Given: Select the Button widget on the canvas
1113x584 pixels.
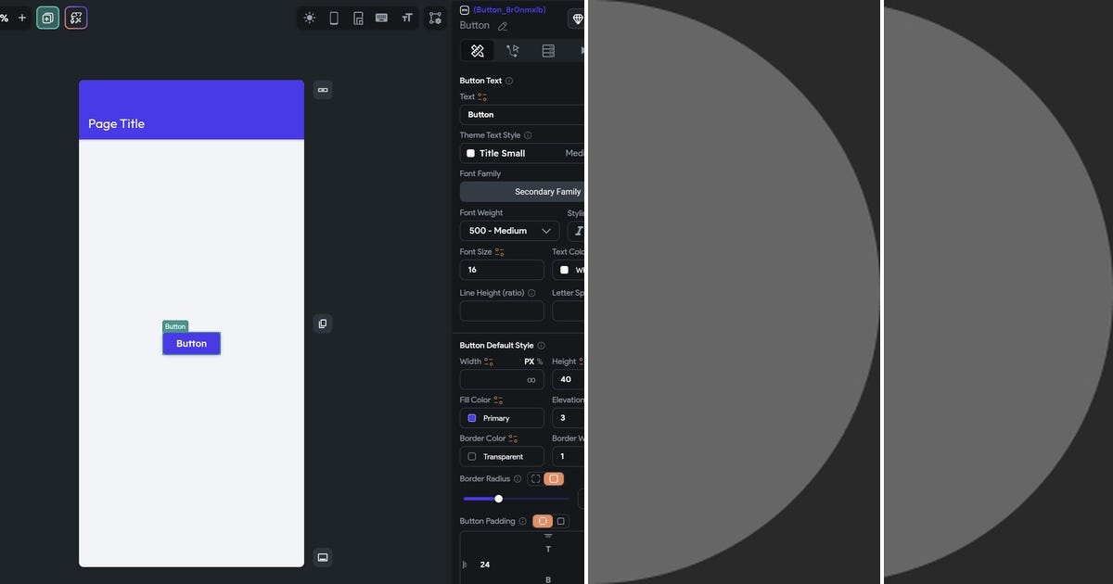Looking at the screenshot, I should [x=191, y=343].
